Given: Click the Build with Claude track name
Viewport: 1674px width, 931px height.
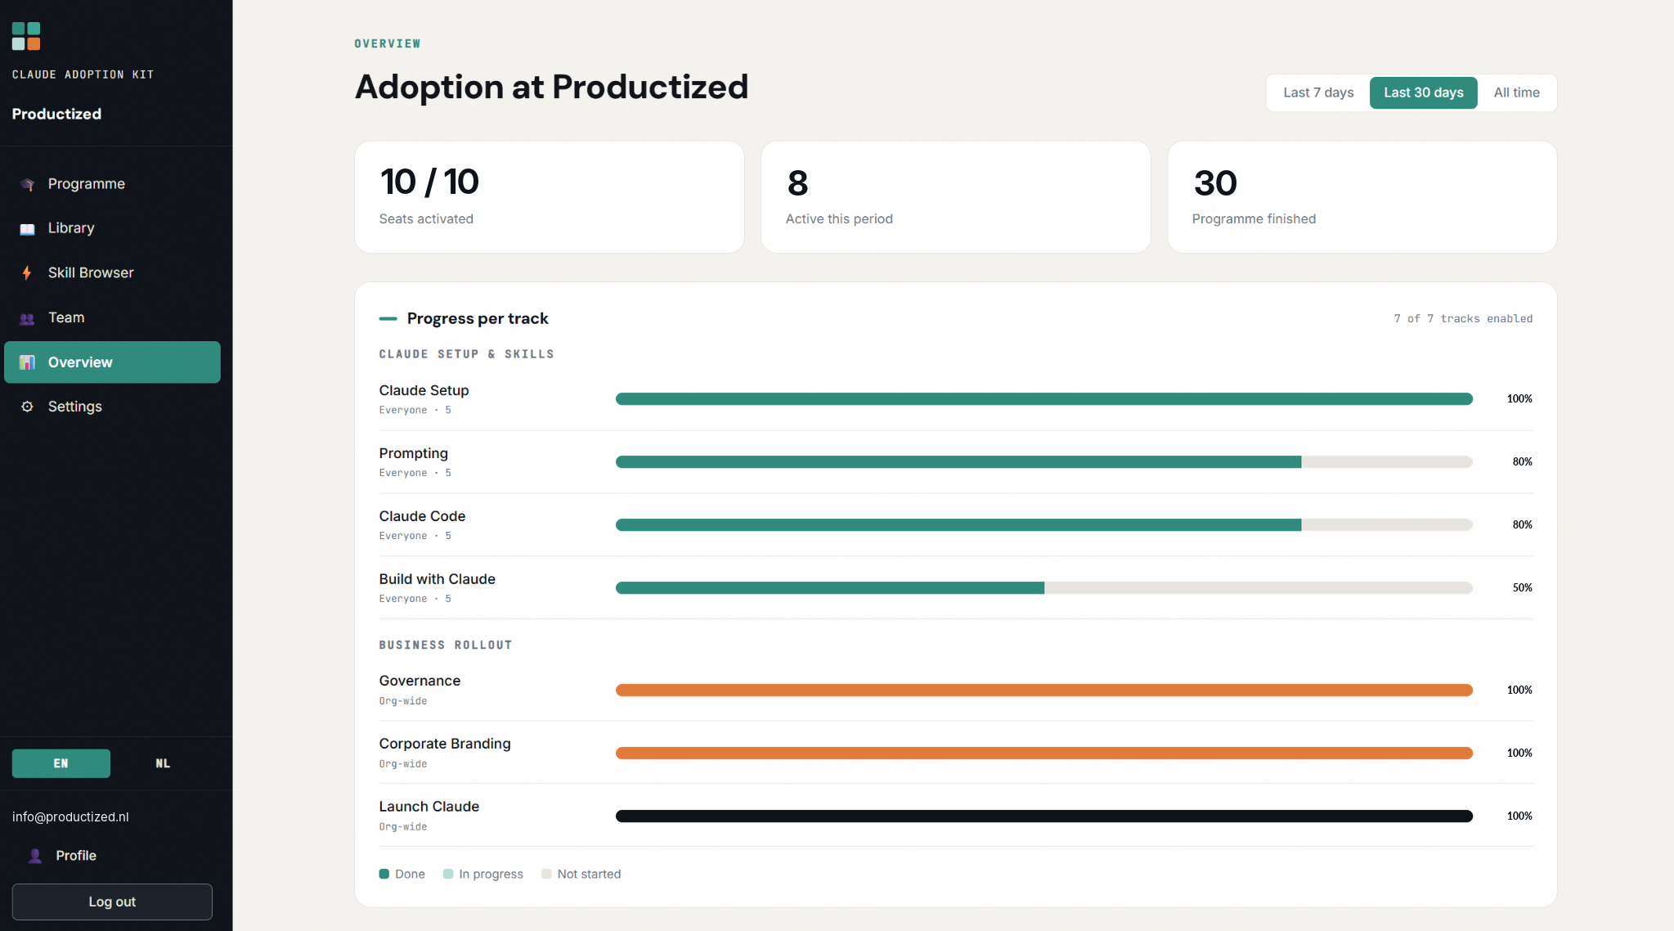Looking at the screenshot, I should (x=437, y=579).
